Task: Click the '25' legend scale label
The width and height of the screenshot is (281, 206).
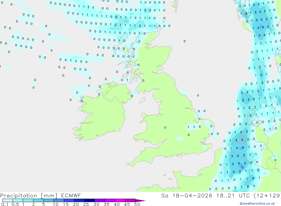Action: (86, 204)
